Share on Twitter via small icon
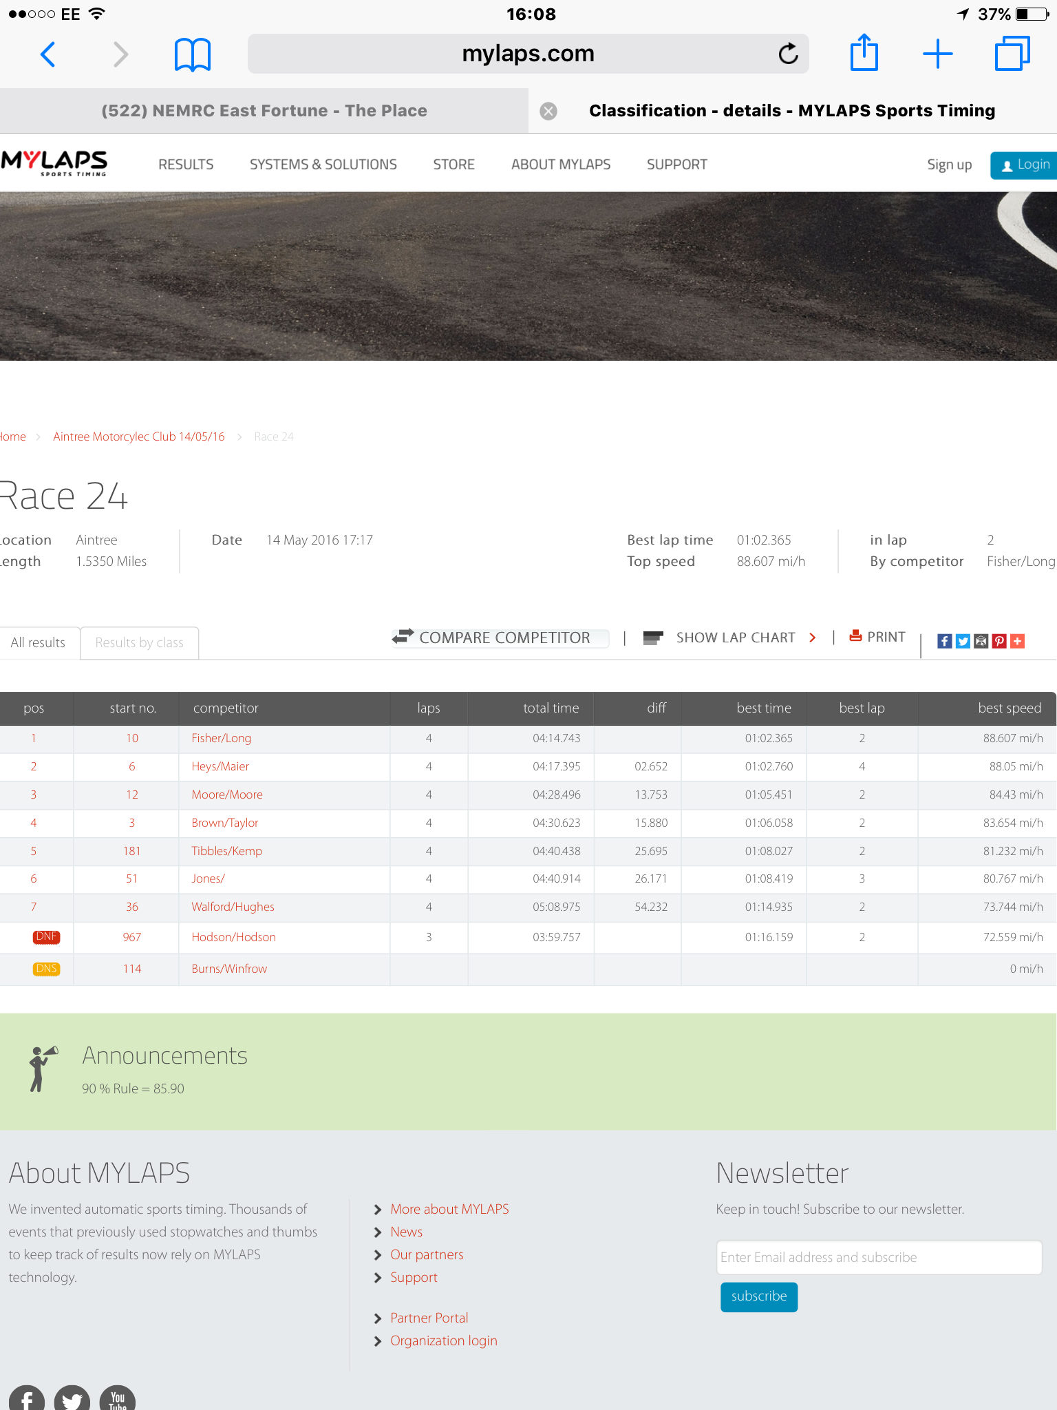 coord(963,641)
